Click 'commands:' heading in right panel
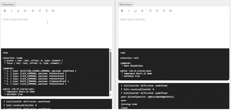The image size is (231, 111). [126, 63]
